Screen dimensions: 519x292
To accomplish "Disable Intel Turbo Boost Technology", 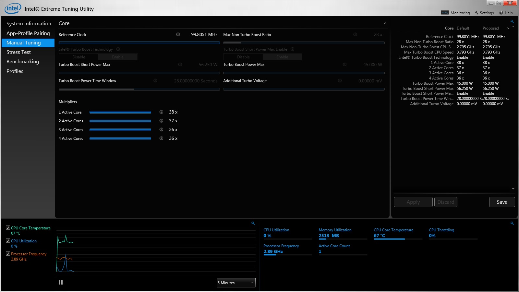I will pyautogui.click(x=78, y=57).
